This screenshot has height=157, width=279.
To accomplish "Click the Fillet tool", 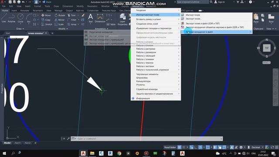I will click(x=72, y=20).
